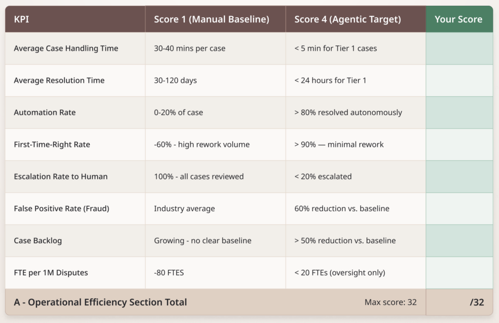
Task: Click the '> 80% resolved autonomously' target cell
Action: (x=348, y=112)
